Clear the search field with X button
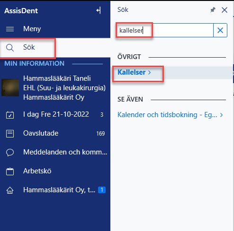 (220, 30)
